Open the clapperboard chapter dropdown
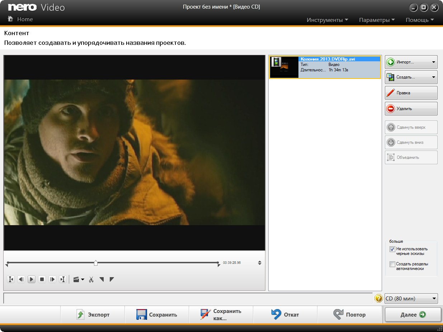Screen dimensions: 443x332 pos(78,279)
